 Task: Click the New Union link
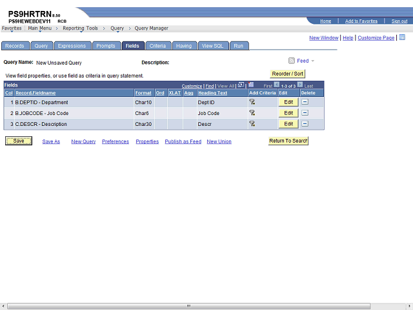click(x=219, y=141)
